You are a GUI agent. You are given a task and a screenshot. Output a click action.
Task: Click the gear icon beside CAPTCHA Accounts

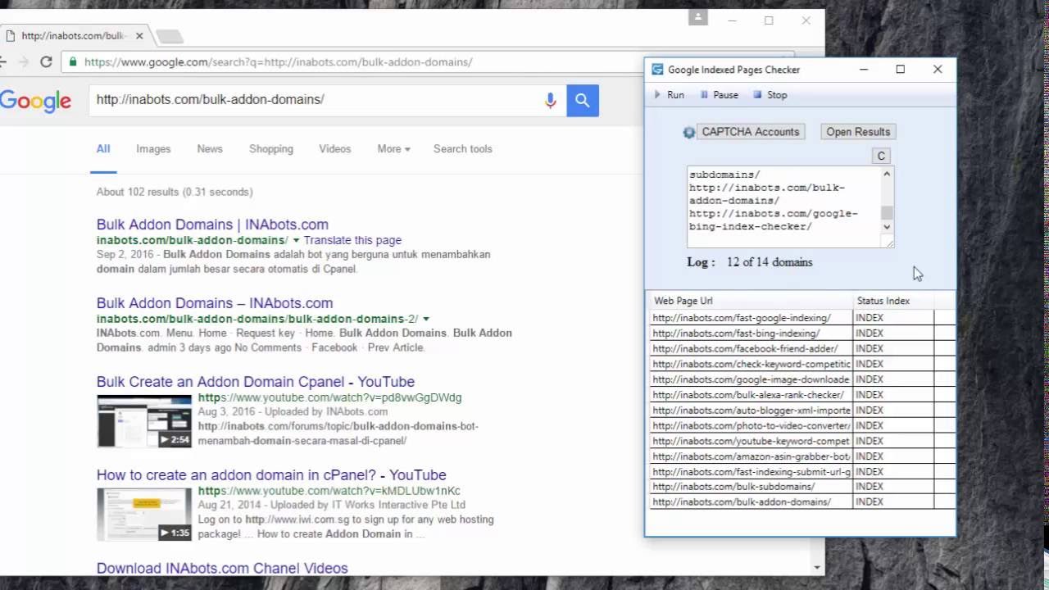[x=688, y=132]
